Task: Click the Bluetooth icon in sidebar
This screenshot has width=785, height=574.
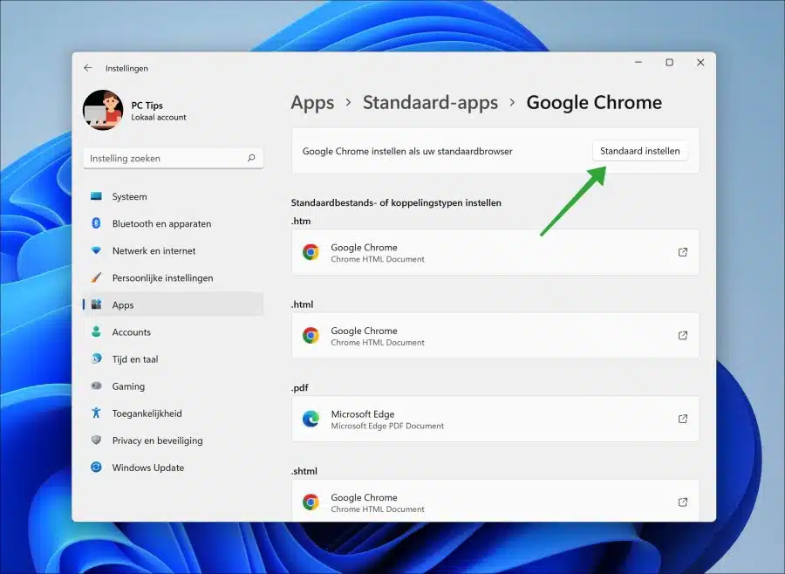Action: tap(96, 223)
